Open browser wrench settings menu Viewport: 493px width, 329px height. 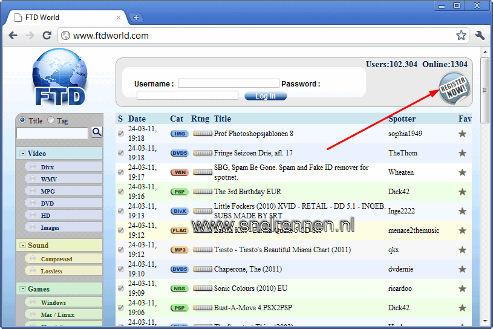tap(480, 35)
